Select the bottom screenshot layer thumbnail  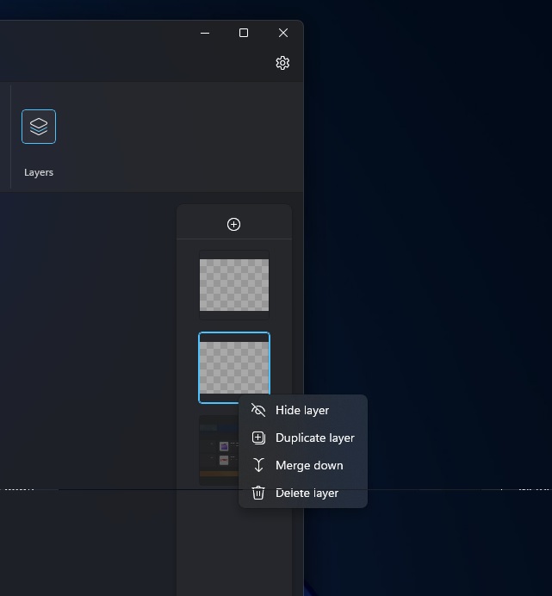click(x=219, y=450)
